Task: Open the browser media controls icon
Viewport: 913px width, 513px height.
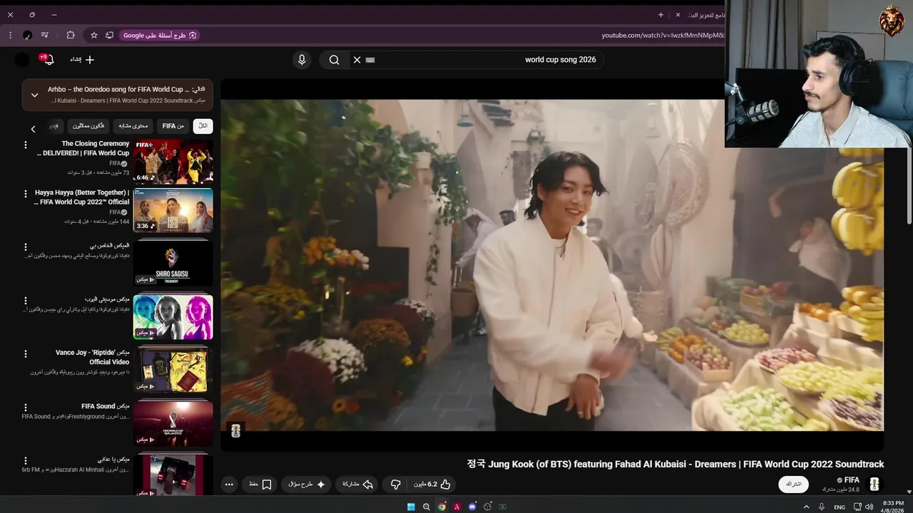Action: [x=45, y=35]
